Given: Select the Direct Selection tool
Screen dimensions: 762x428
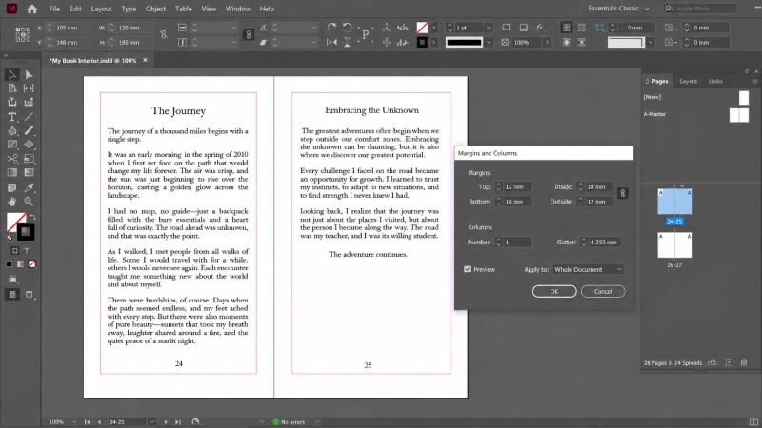Looking at the screenshot, I should click(x=29, y=75).
